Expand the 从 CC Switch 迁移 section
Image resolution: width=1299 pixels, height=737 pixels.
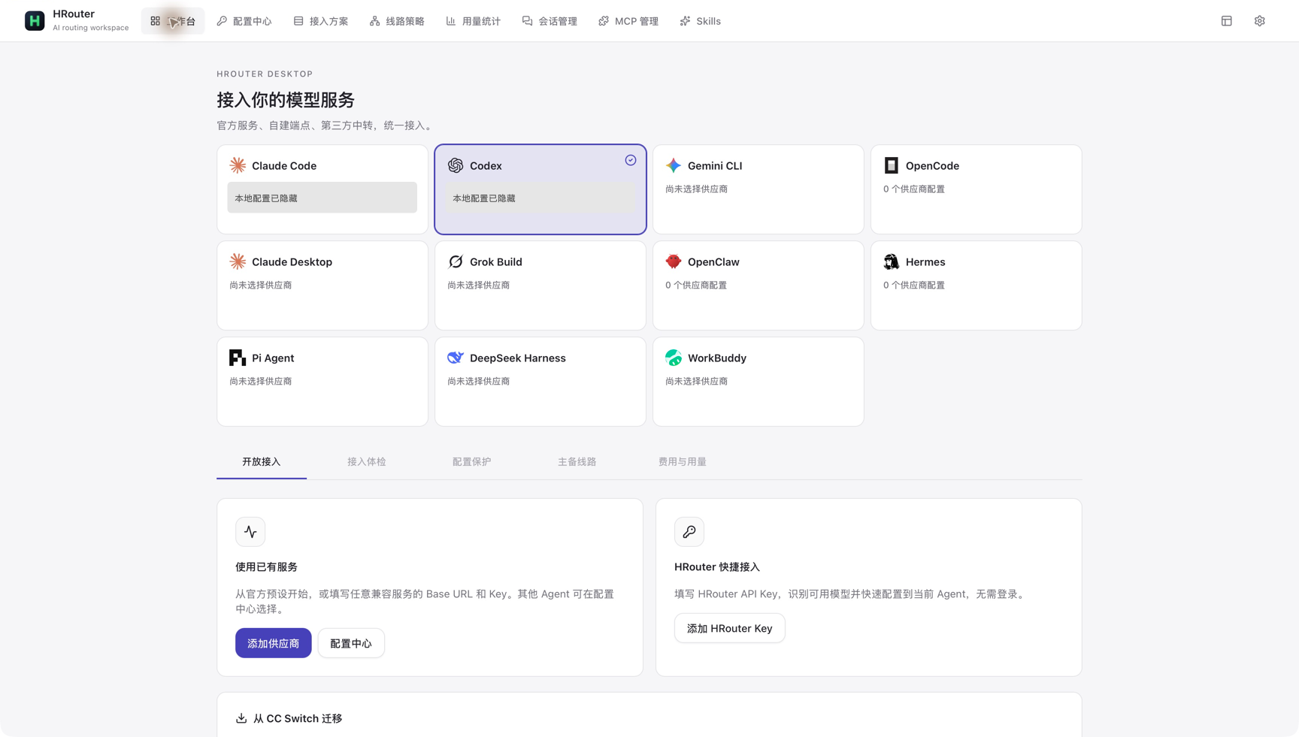click(x=649, y=718)
